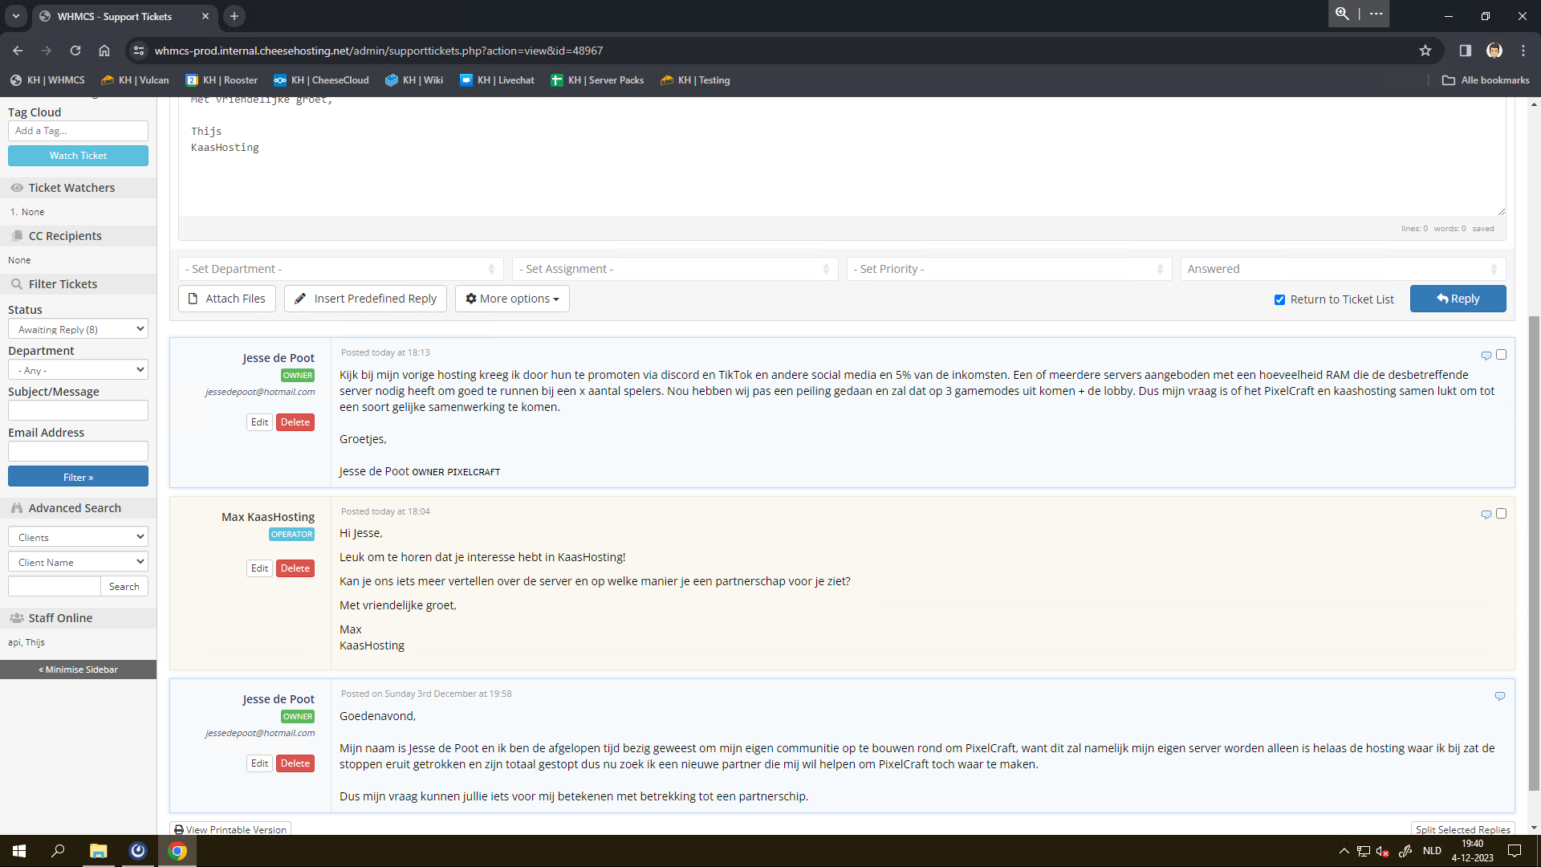Click quote icon on the 3rd December post
Screen dimensions: 1541x867
click(1499, 696)
